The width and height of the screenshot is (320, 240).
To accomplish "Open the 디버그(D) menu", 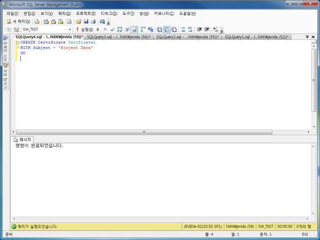I will [x=109, y=13].
